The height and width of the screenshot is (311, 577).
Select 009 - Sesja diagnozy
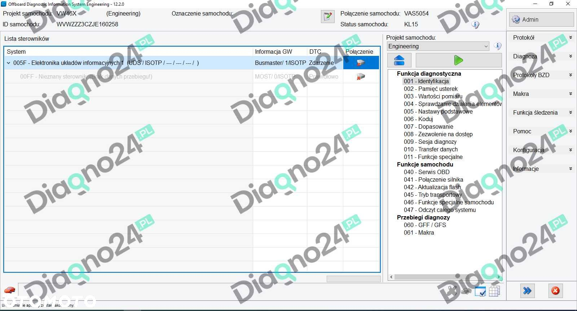430,142
